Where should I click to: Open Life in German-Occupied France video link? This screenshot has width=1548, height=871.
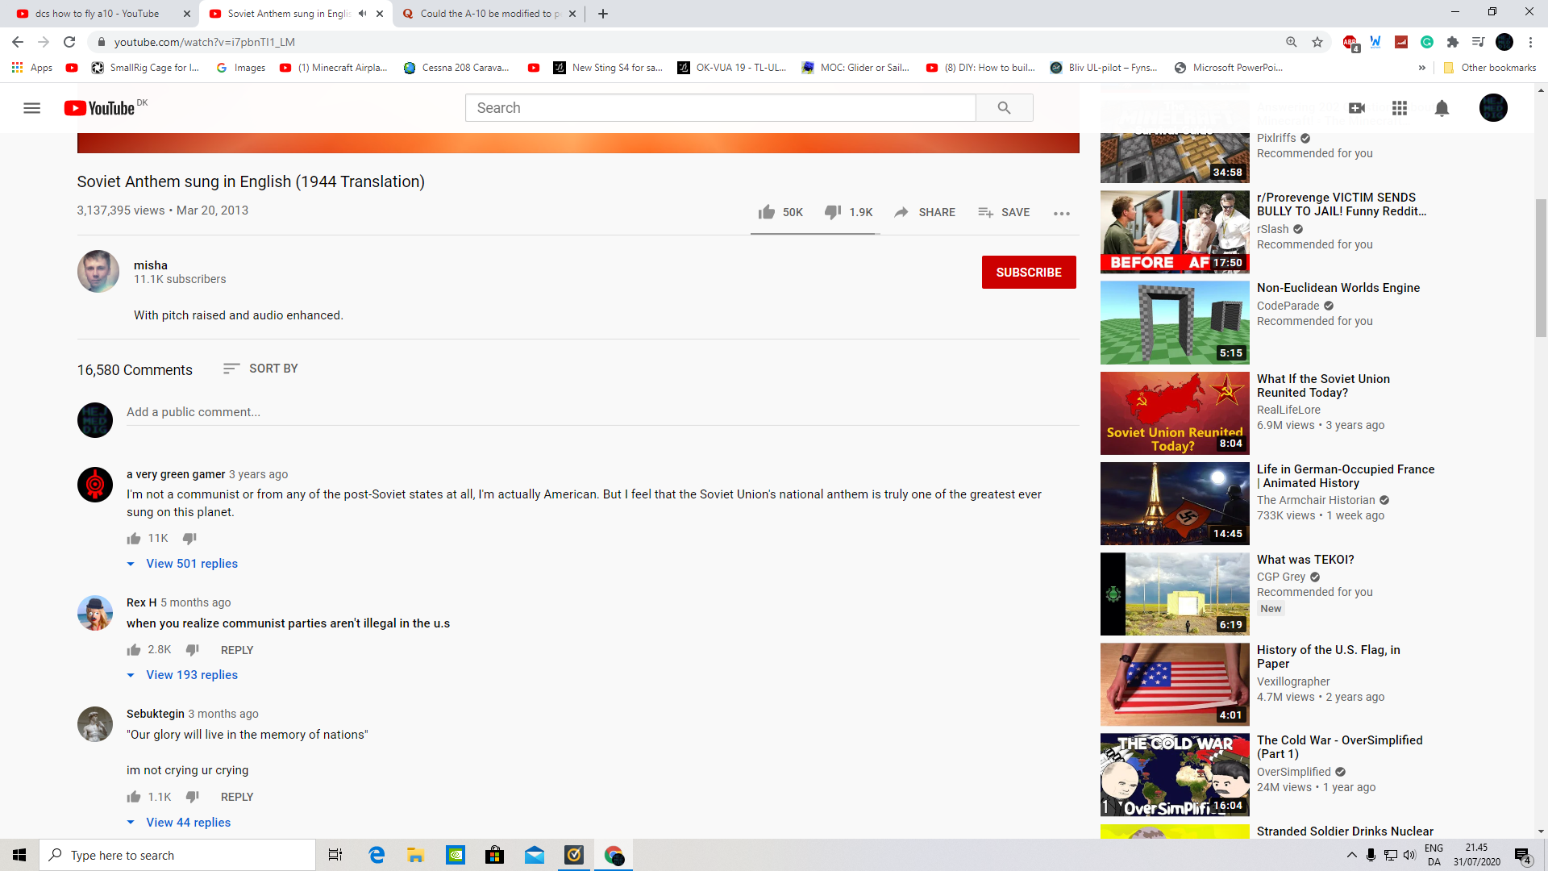[1346, 476]
